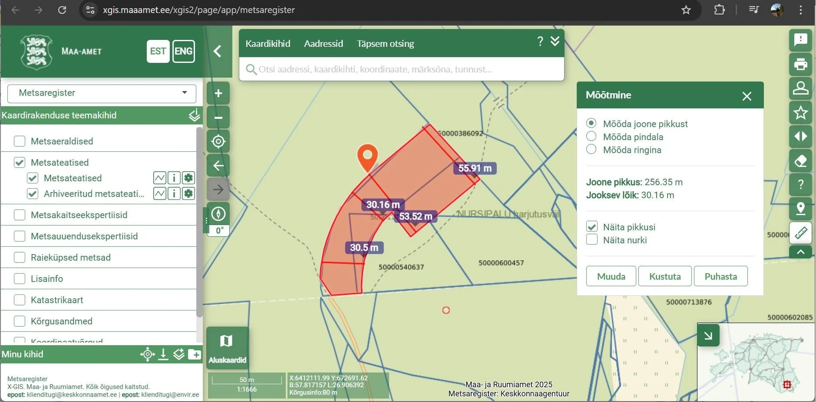The image size is (816, 402).
Task: Collapse the right toolbar chevron
Action: (x=800, y=252)
